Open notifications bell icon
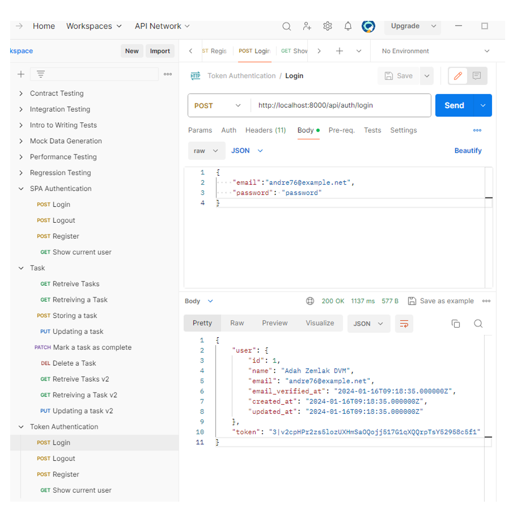Screen dimensions: 524x524 pyautogui.click(x=348, y=26)
